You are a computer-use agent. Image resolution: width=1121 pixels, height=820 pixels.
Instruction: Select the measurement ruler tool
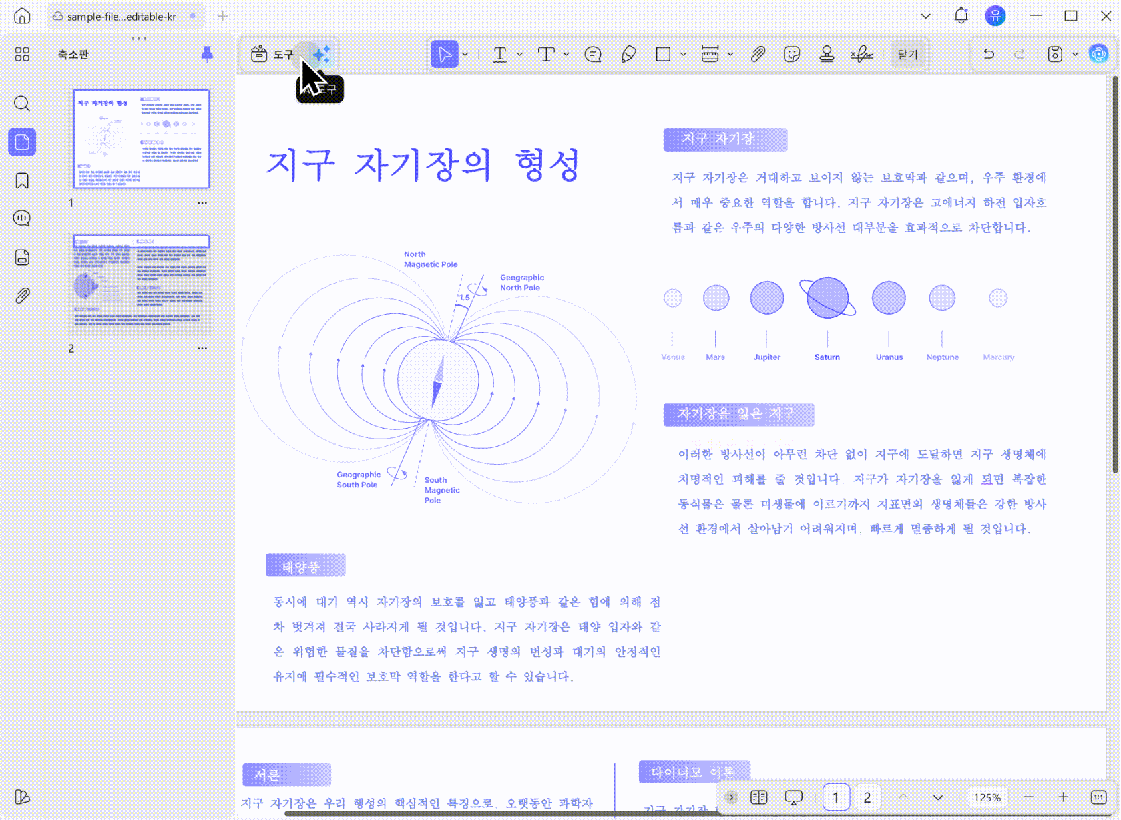(710, 54)
